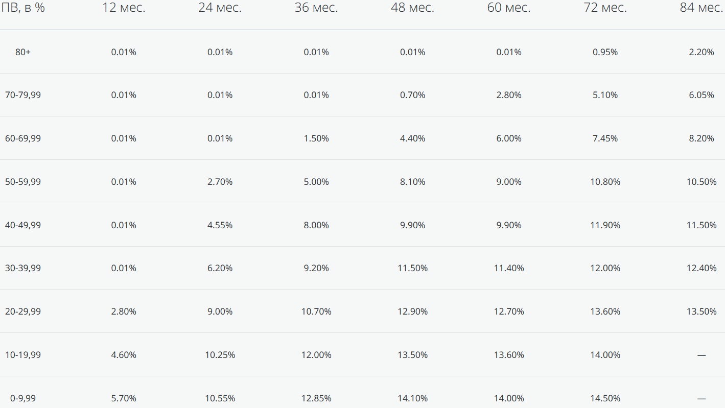Select the '80+' row label
The image size is (725, 408).
pyautogui.click(x=23, y=52)
